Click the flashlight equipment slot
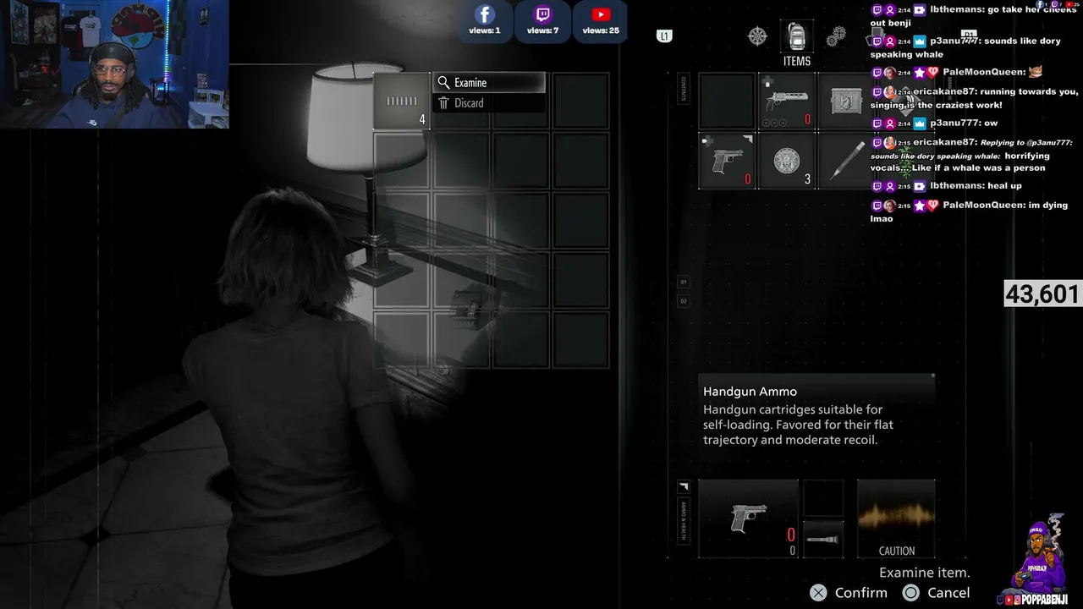 tap(823, 540)
